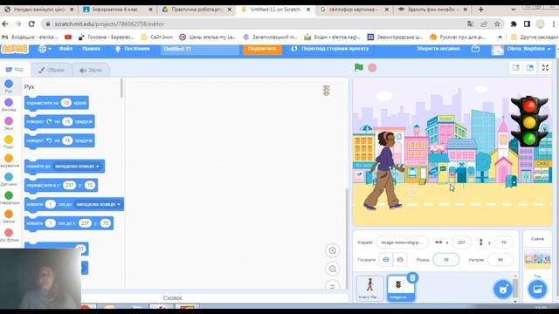Open a new browser tab
The width and height of the screenshot is (559, 314).
tap(481, 10)
